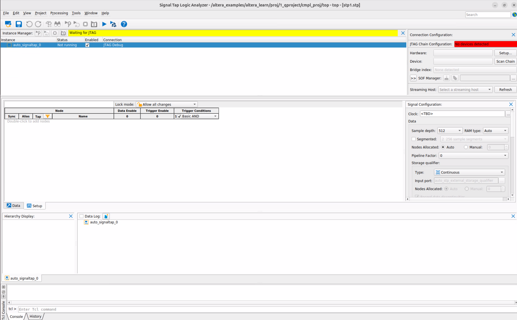The image size is (517, 320).
Task: Expand the SOF Manager with >> button
Action: (413, 78)
